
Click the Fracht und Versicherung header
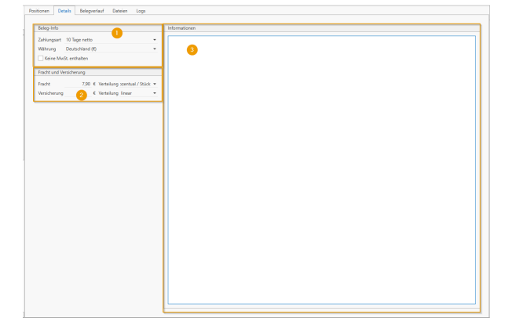pyautogui.click(x=61, y=72)
